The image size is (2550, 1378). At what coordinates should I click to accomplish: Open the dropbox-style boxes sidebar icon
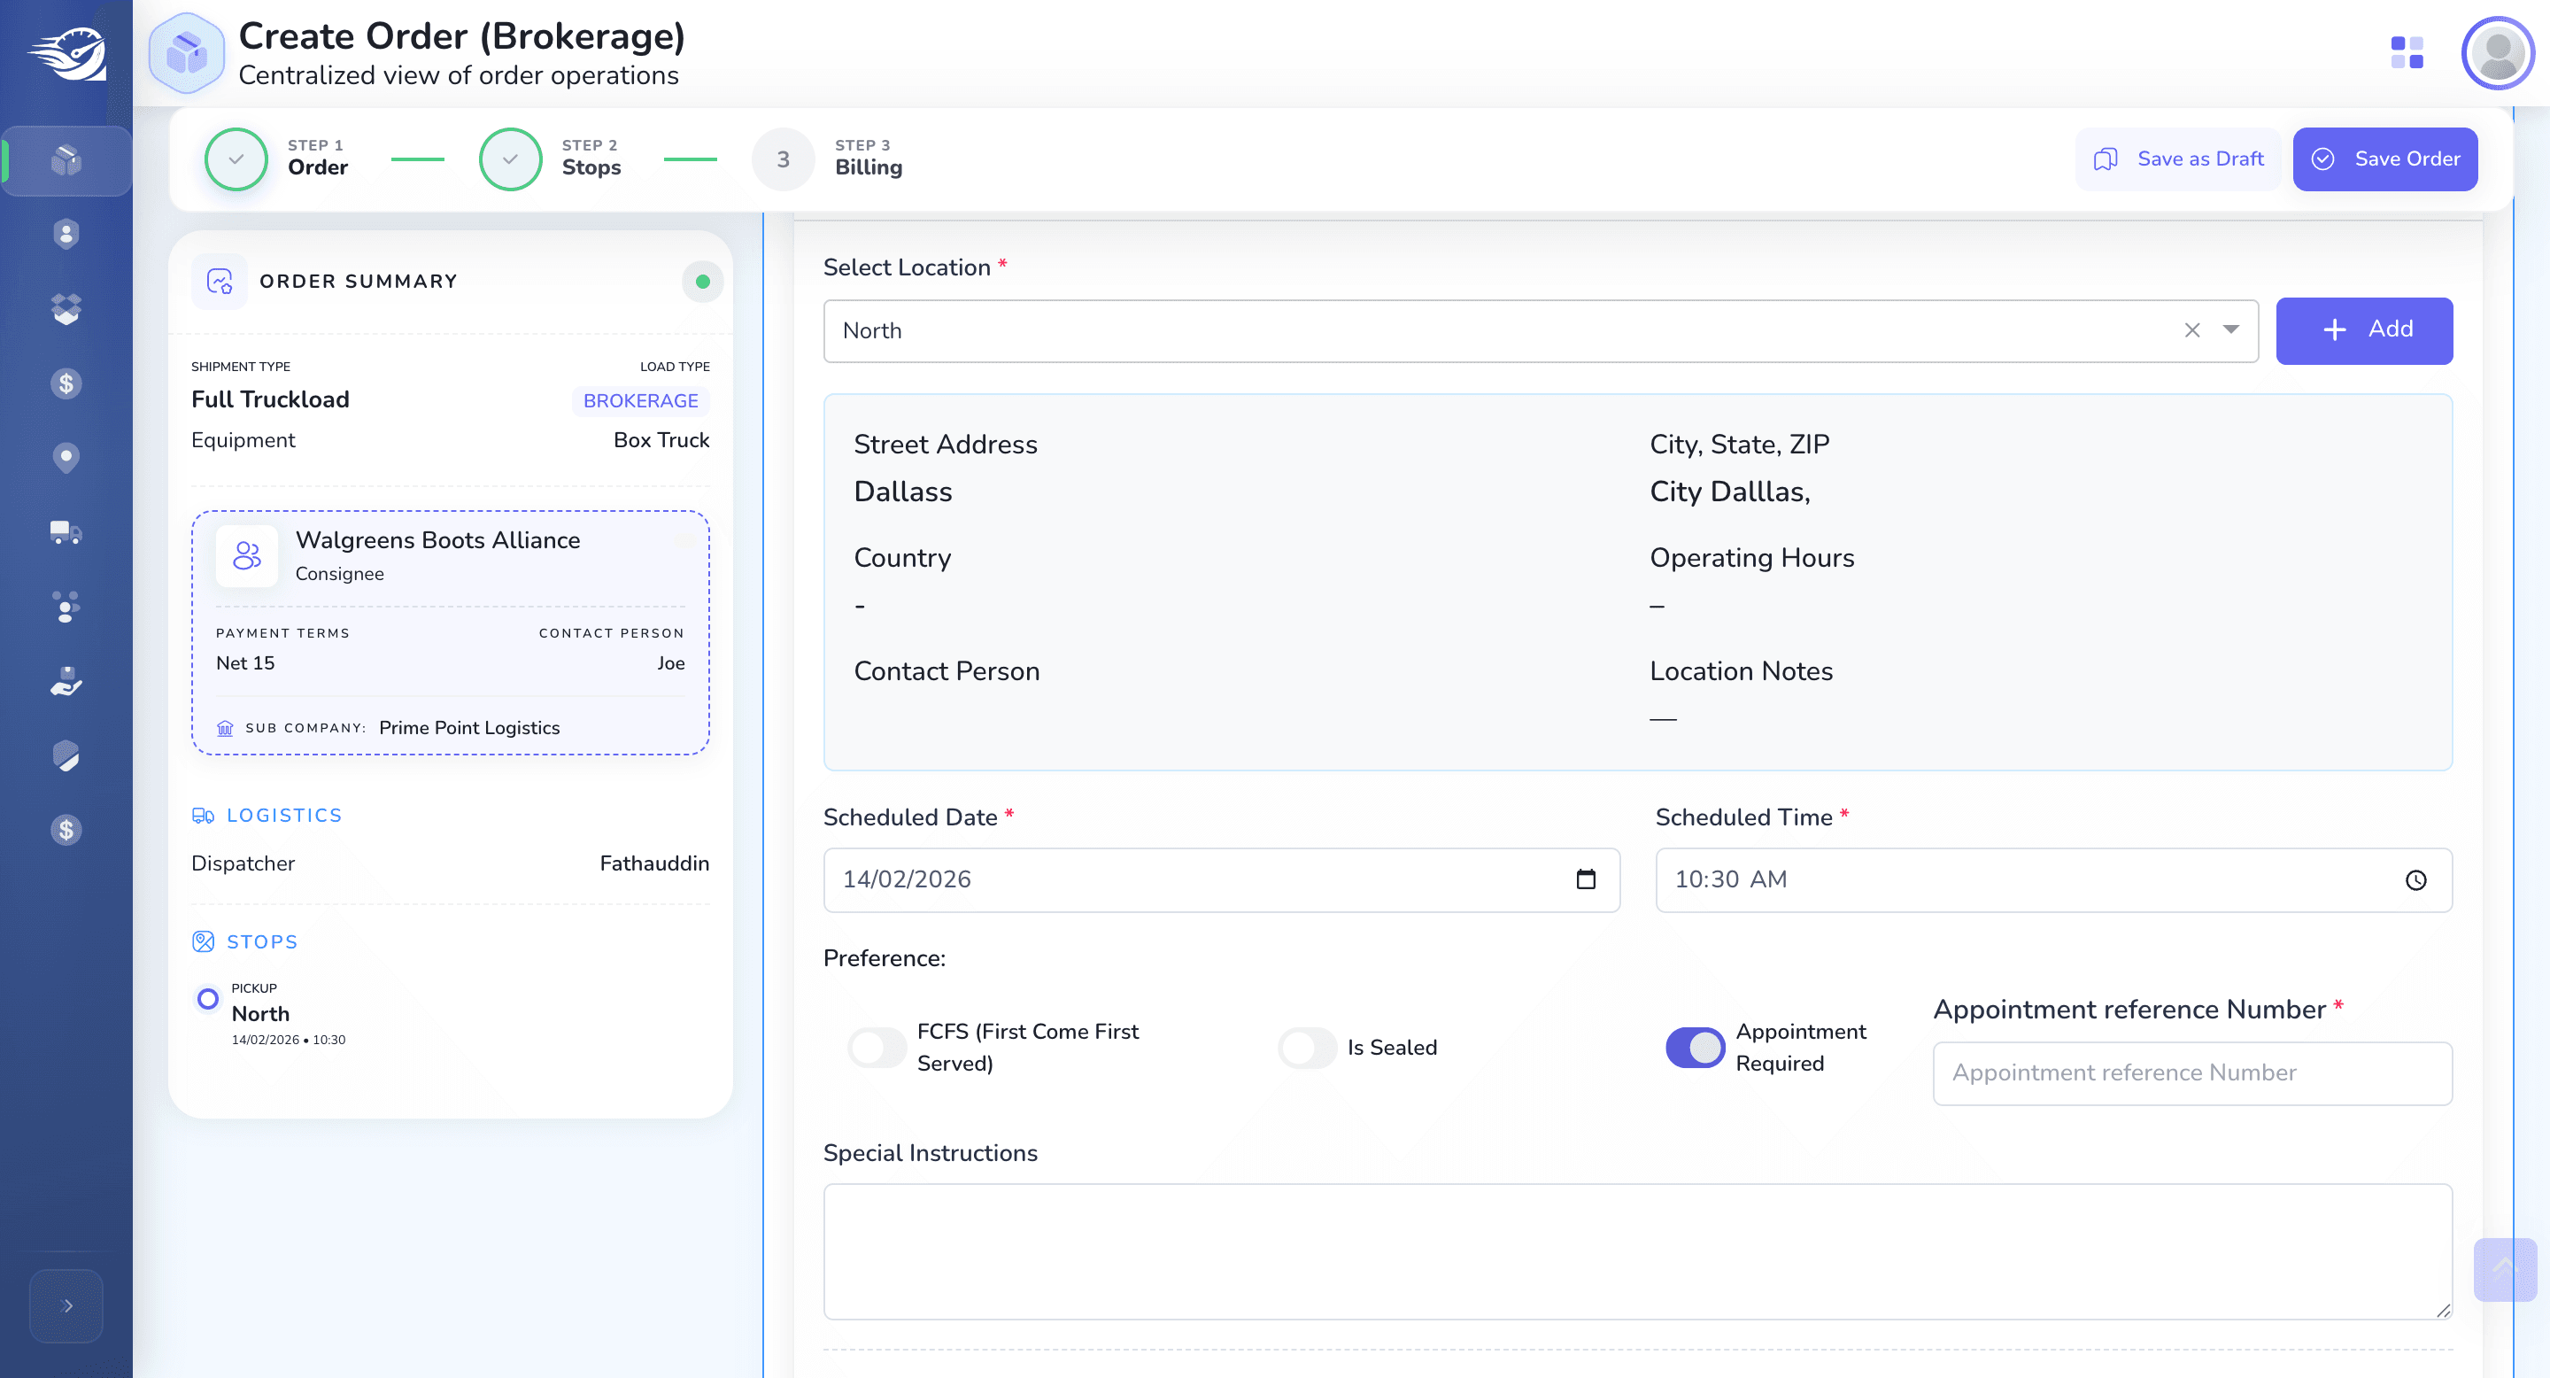tap(66, 309)
